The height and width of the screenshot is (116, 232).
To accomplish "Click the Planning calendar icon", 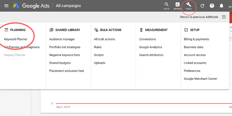I will point(6,30).
